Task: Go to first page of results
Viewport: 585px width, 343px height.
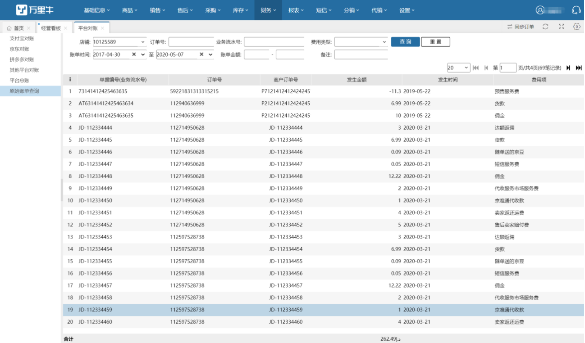Action: click(475, 68)
